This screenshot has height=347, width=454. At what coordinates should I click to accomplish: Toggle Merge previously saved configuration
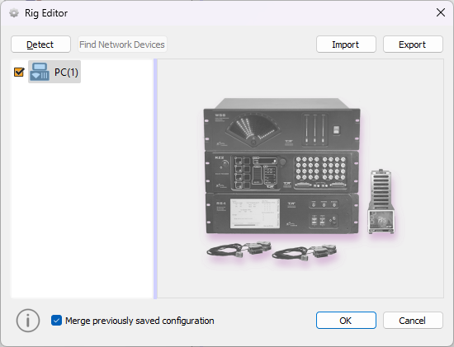click(56, 321)
